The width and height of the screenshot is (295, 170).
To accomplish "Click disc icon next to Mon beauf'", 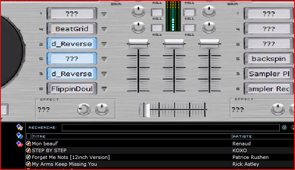I will 29,144.
